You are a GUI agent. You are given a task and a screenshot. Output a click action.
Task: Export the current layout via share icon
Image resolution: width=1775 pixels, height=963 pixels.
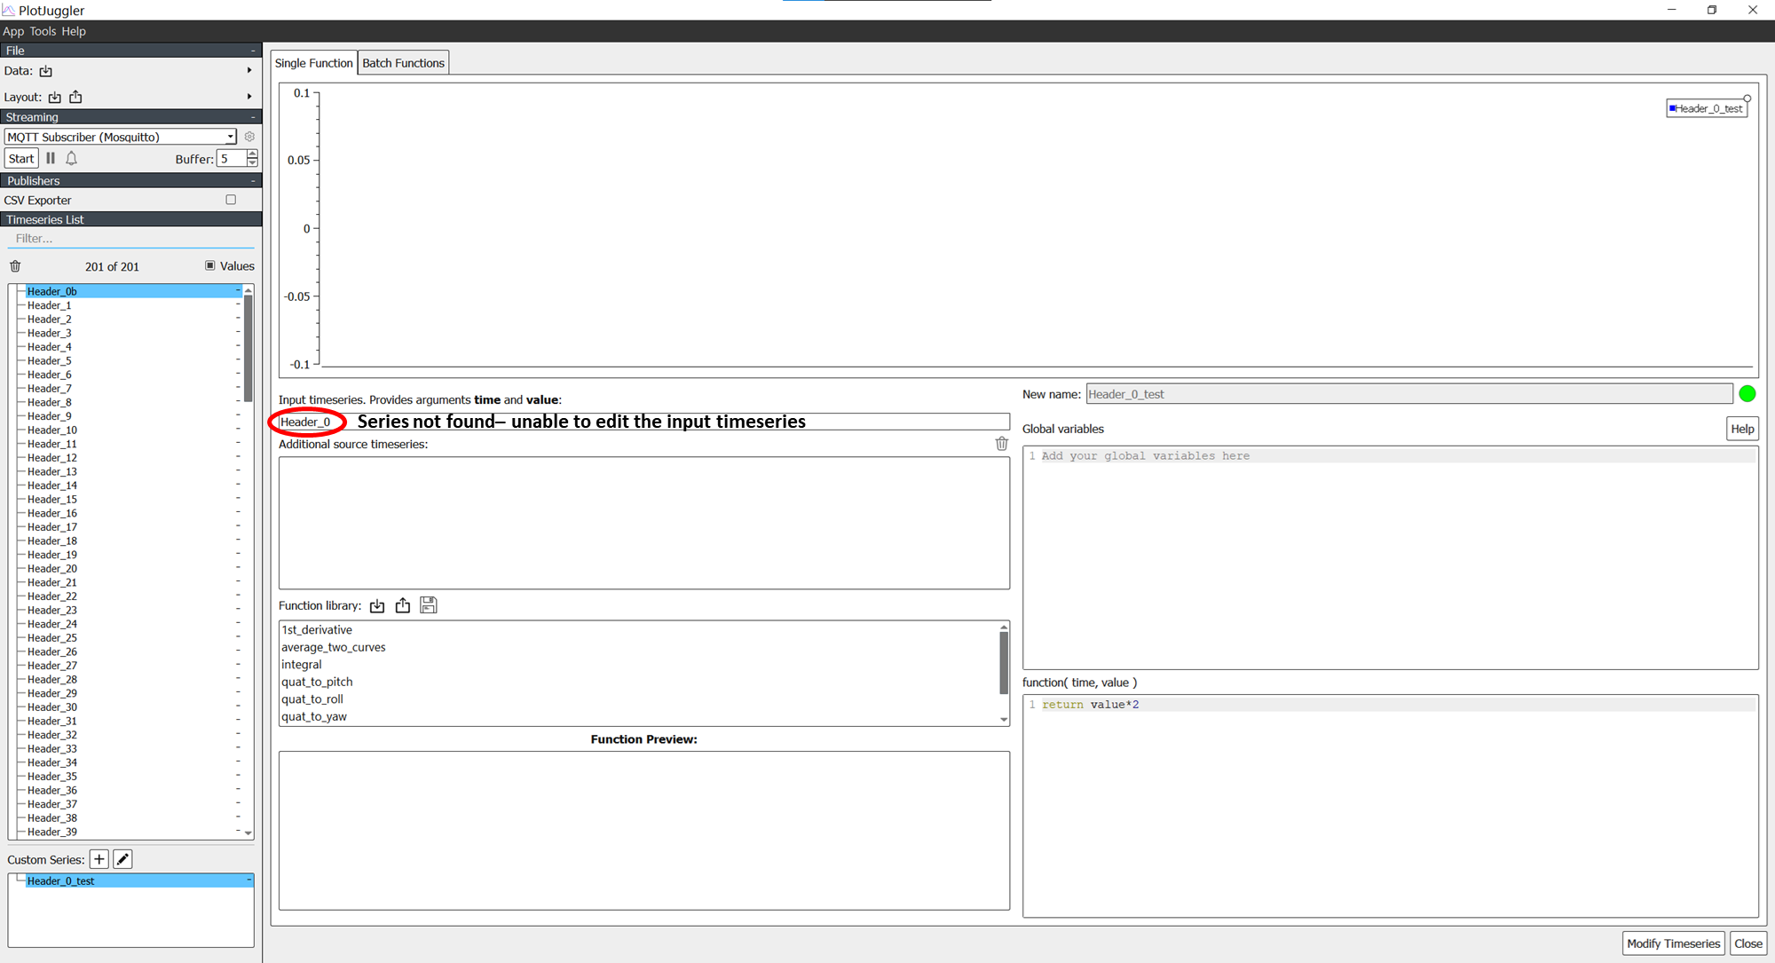(75, 97)
